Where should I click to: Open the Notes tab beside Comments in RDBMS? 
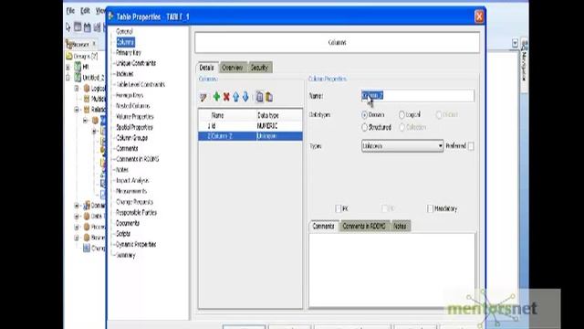coord(401,226)
